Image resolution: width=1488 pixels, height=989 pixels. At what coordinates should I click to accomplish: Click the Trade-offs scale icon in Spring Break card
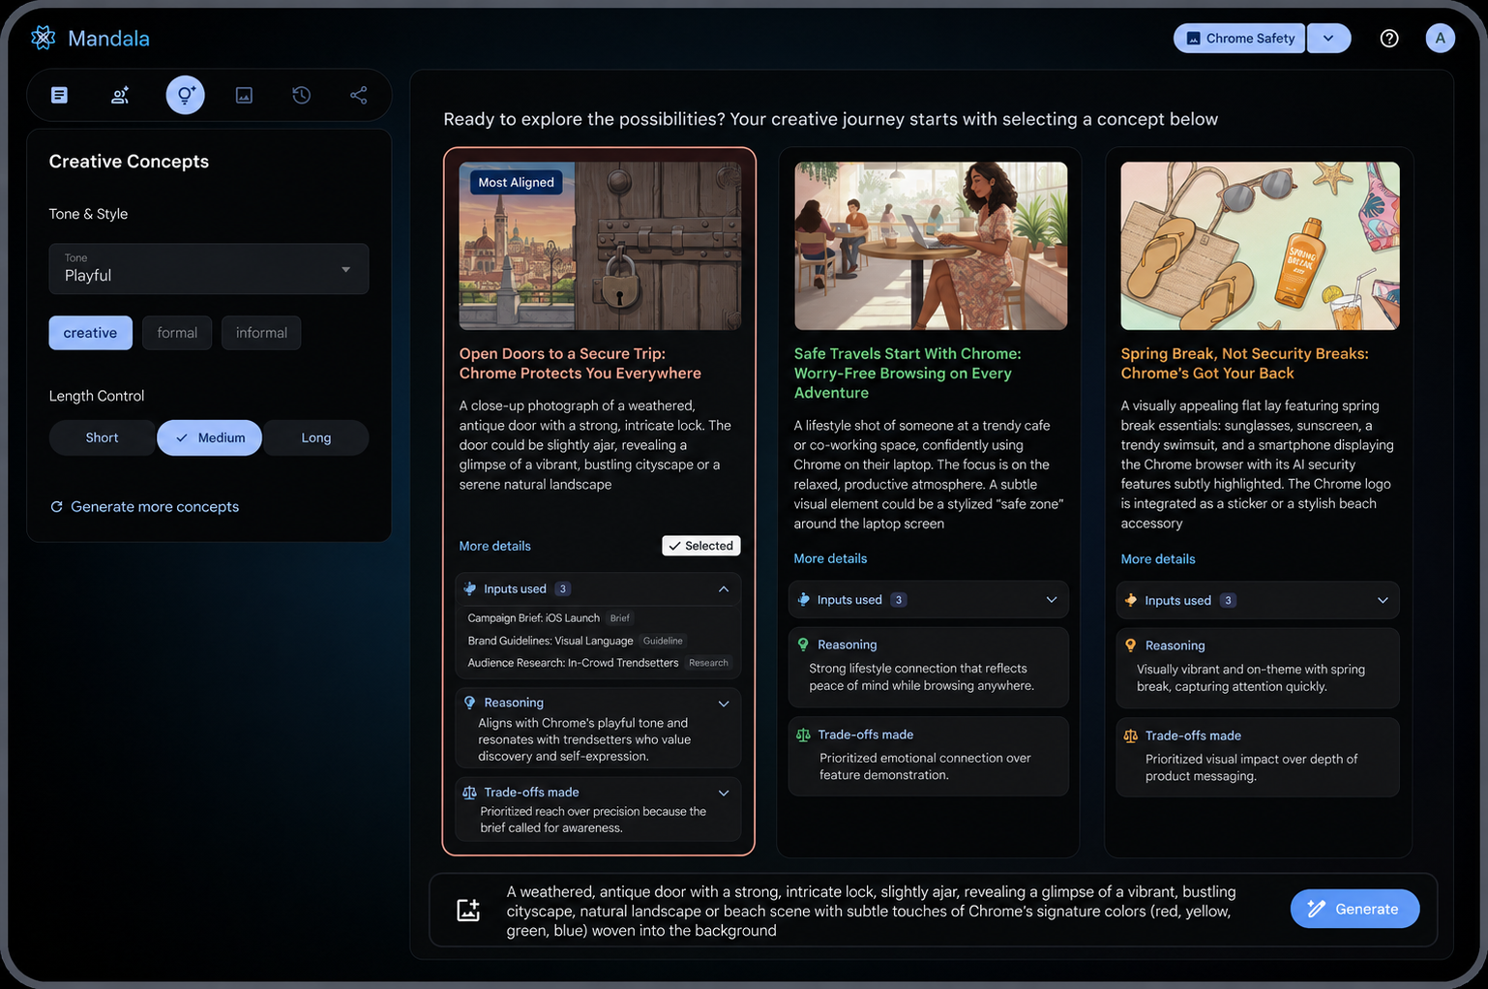1130,735
